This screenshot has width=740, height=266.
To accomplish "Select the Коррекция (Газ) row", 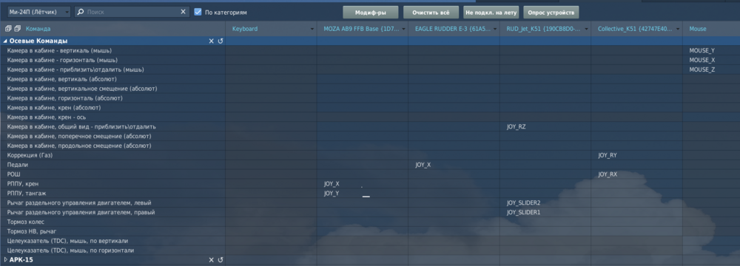I will click(112, 155).
